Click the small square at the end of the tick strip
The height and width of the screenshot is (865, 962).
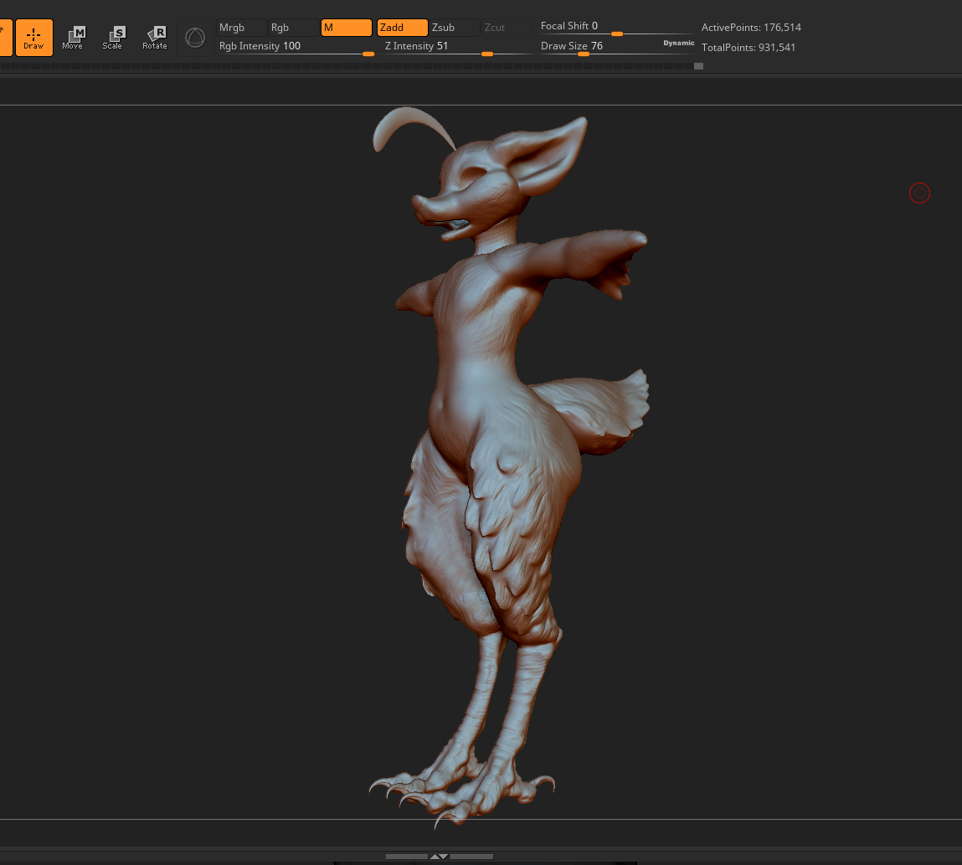point(698,66)
